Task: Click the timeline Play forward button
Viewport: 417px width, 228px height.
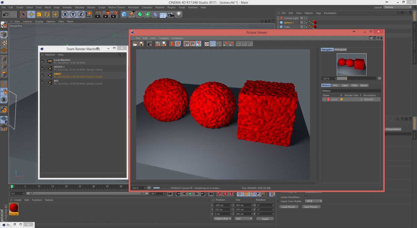Action: 190,194
